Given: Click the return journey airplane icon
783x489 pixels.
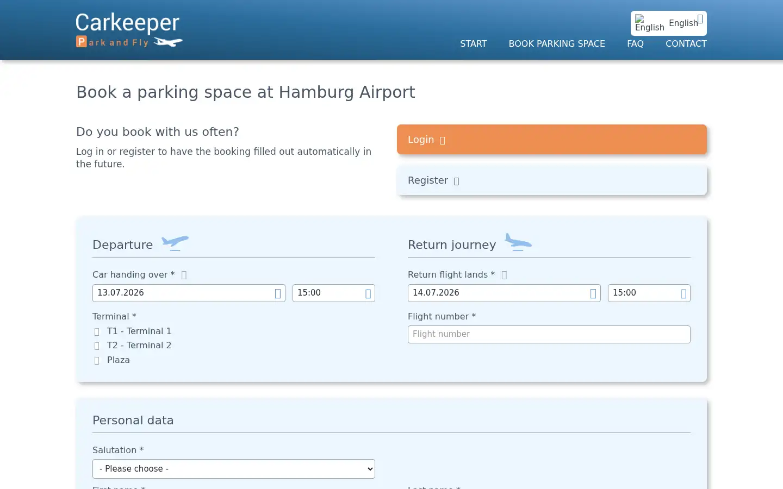Looking at the screenshot, I should [x=518, y=242].
